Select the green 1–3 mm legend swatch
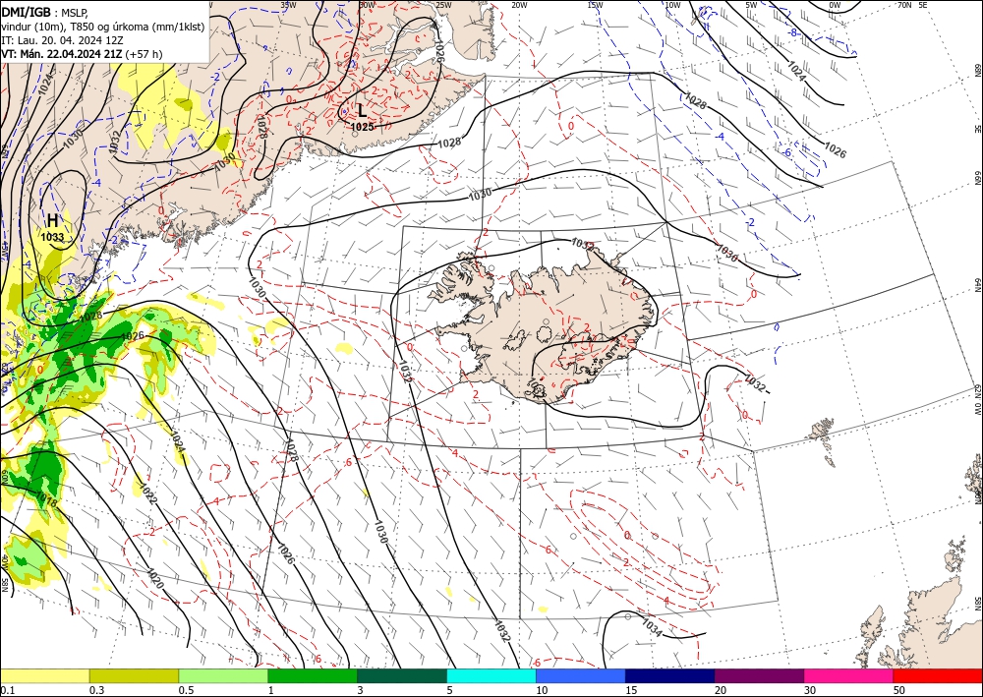Viewport: 983px width, 697px height. click(313, 675)
